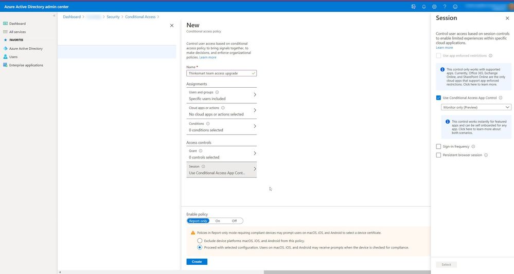This screenshot has width=514, height=274.
Task: Close the Session panel
Action: [507, 18]
